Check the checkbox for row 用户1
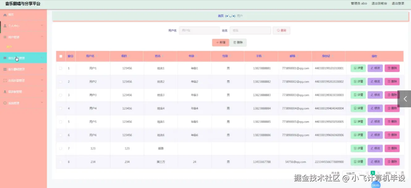This screenshot has height=188, width=411. [x=61, y=68]
